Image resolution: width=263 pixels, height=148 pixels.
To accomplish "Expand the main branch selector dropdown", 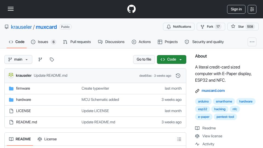I will pyautogui.click(x=18, y=59).
